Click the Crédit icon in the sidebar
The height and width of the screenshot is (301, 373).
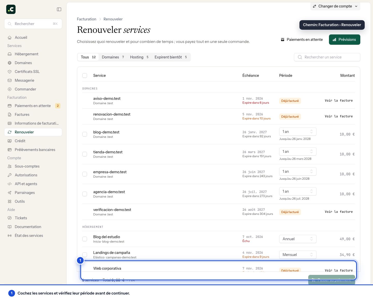pos(10,141)
